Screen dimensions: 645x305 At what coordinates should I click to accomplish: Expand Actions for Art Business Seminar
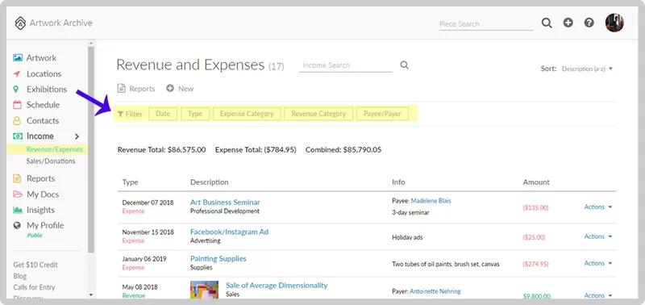tap(598, 207)
